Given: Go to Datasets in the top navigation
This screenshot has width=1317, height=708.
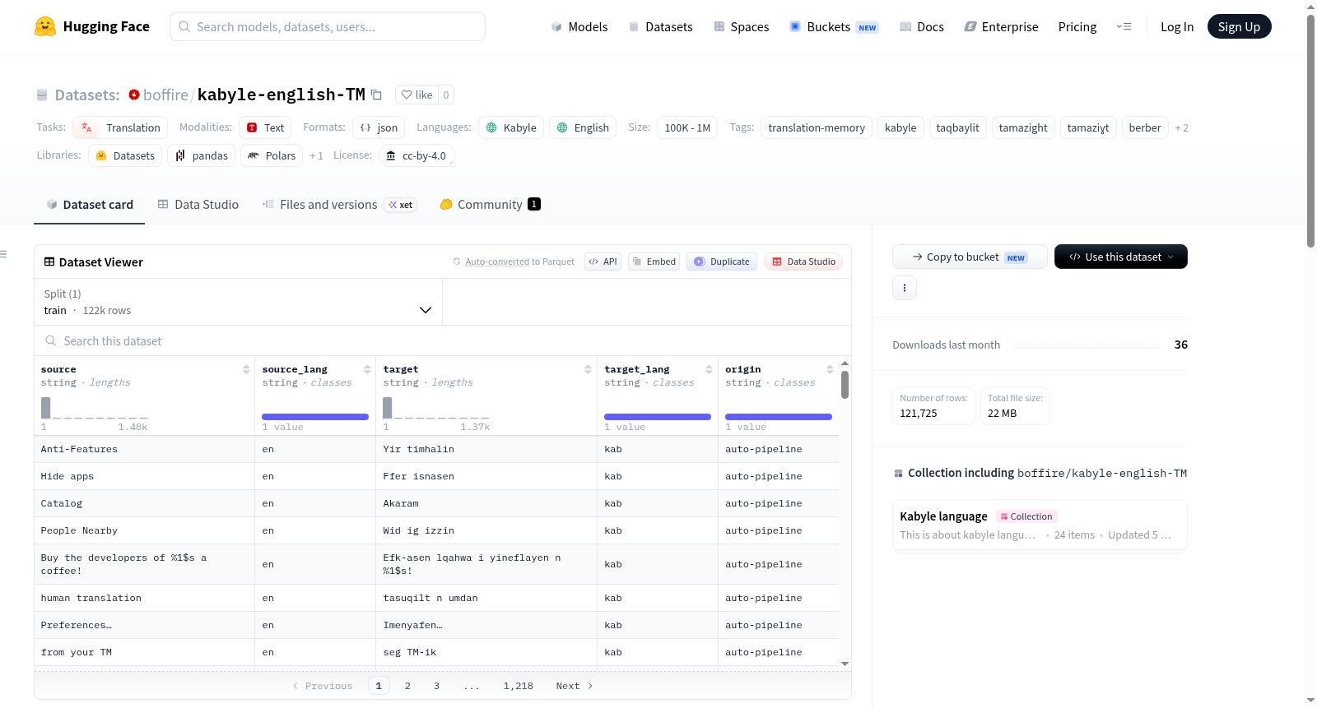Looking at the screenshot, I should click(661, 26).
